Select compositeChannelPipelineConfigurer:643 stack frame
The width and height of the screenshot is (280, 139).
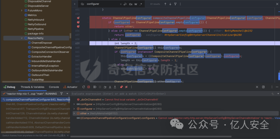click(36, 99)
